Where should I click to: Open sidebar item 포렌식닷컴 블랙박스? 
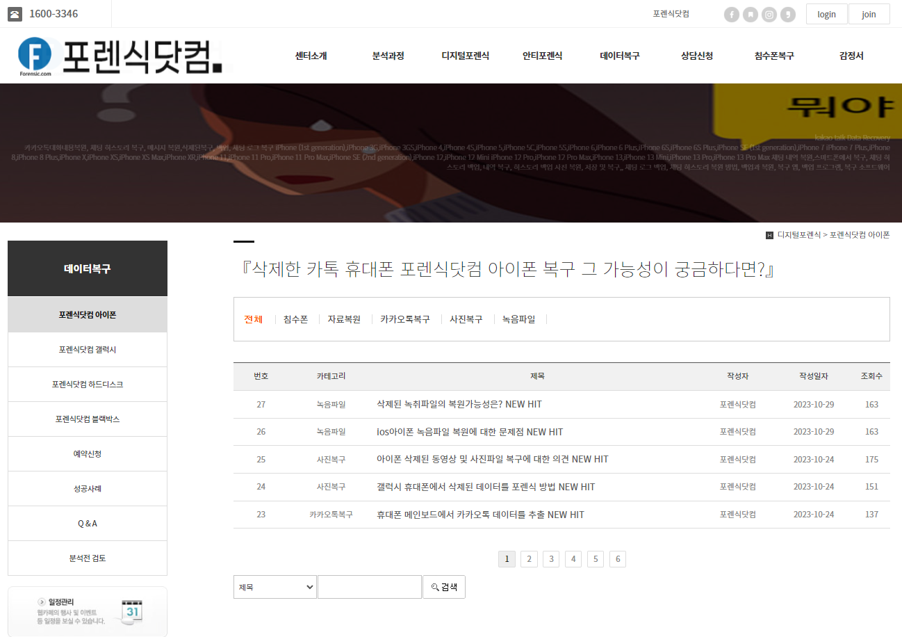(x=88, y=419)
